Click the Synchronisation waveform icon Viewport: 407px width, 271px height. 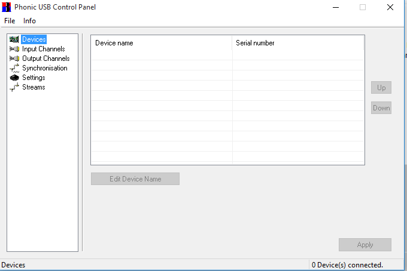click(x=14, y=68)
